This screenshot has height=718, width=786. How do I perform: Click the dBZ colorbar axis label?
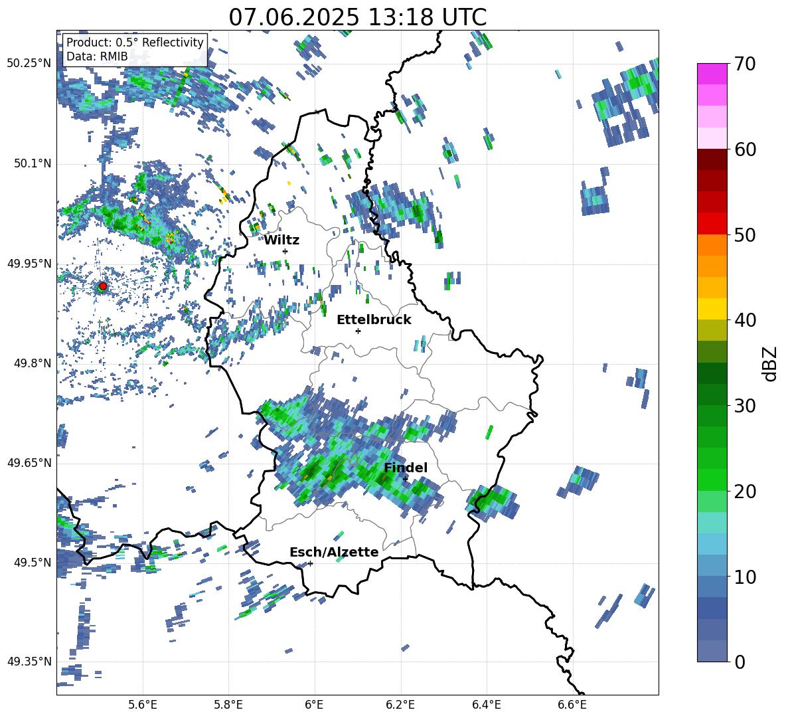click(771, 363)
